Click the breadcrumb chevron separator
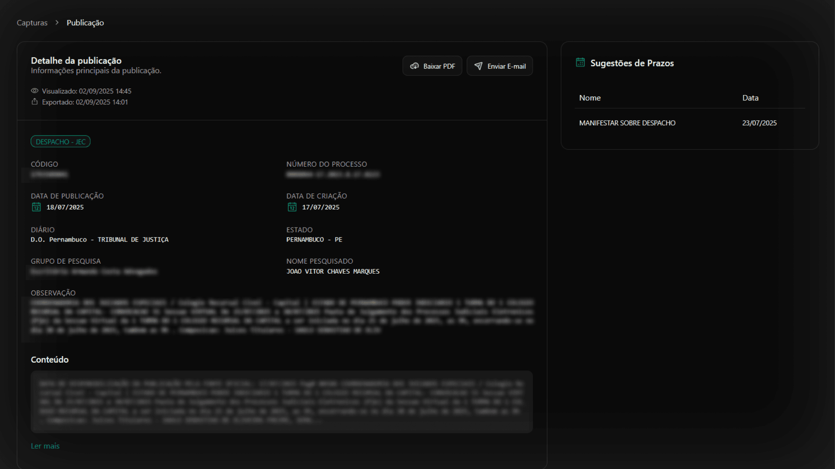This screenshot has height=469, width=835. (x=57, y=23)
